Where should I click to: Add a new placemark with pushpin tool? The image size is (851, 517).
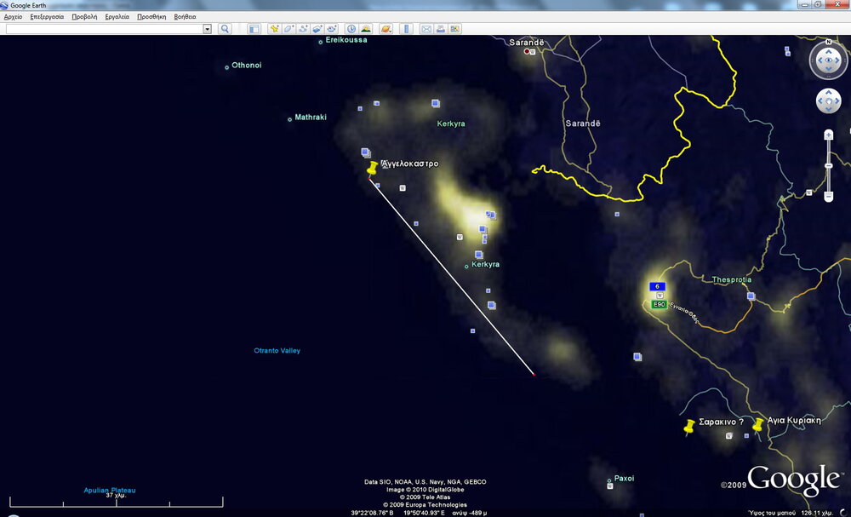coord(274,29)
